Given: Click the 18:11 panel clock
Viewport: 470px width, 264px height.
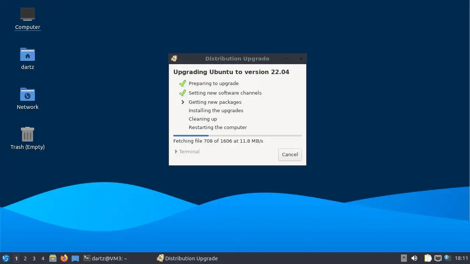Looking at the screenshot, I should click(x=462, y=258).
